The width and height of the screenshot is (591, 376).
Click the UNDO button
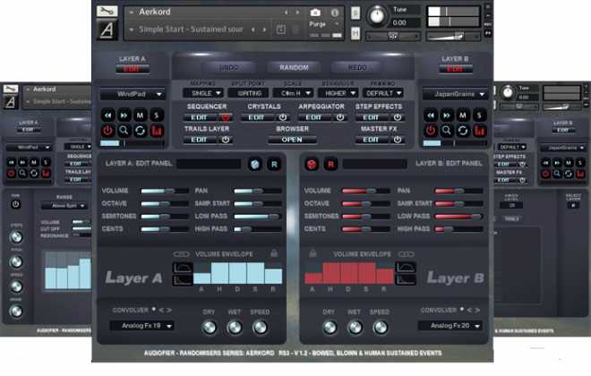(228, 67)
